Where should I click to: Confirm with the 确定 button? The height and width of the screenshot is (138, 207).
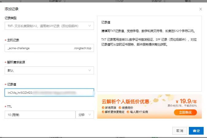tap(196, 131)
